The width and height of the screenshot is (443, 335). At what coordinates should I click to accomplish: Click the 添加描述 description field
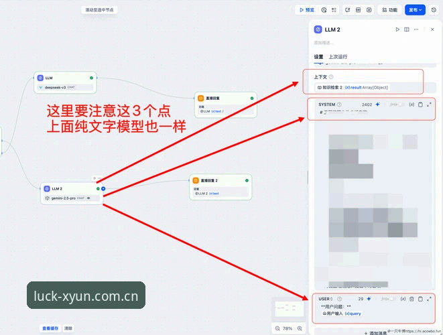point(324,43)
